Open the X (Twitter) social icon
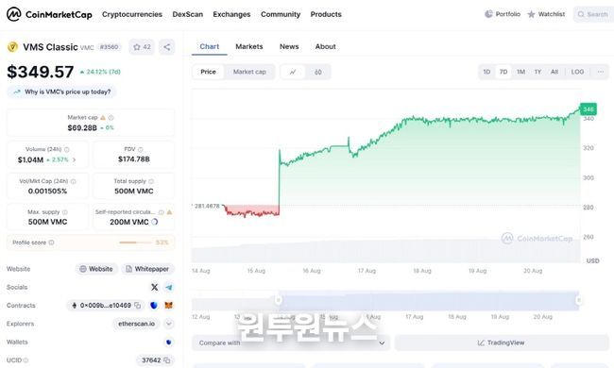 (154, 287)
